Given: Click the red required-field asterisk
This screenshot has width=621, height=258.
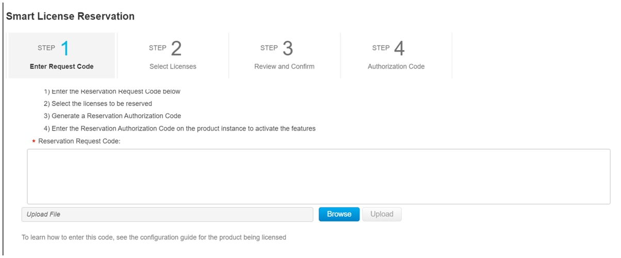Looking at the screenshot, I should click(34, 141).
